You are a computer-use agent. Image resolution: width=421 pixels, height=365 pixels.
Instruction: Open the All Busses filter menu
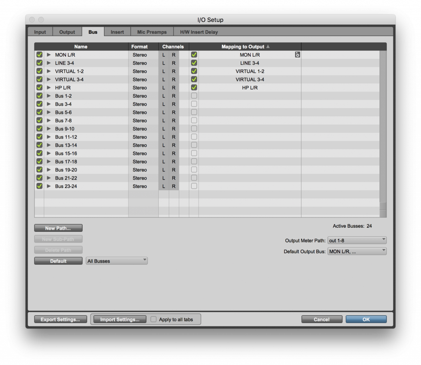tap(116, 260)
